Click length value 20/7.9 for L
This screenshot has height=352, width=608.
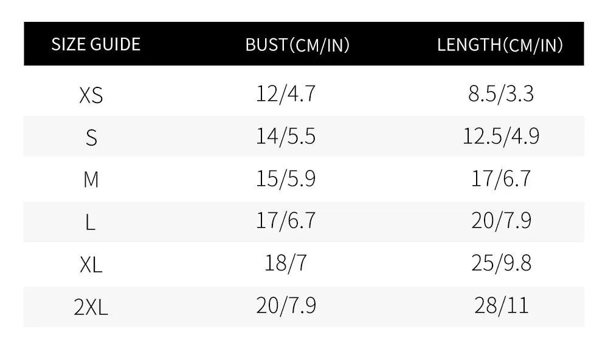point(502,221)
